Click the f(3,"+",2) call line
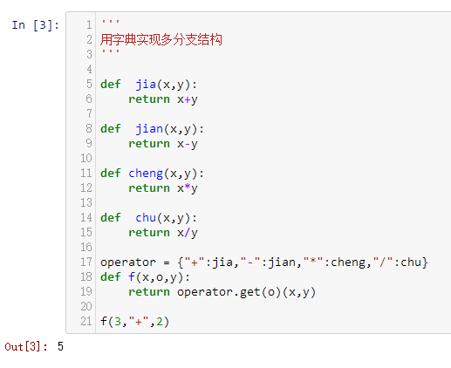The image size is (451, 368). 134,322
